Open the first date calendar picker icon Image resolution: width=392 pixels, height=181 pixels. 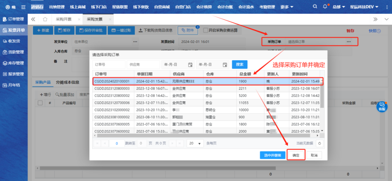[x=190, y=65]
